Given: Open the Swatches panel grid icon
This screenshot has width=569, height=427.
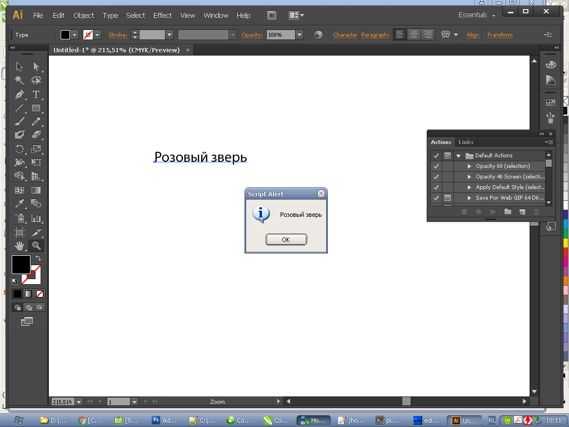Looking at the screenshot, I should coord(551,103).
